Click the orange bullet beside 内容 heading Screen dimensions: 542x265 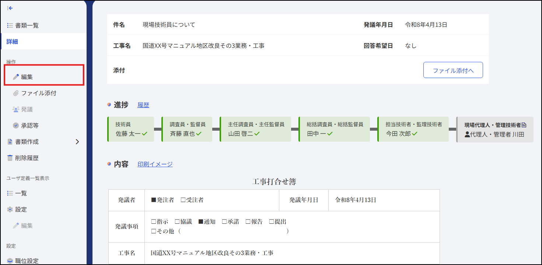109,164
